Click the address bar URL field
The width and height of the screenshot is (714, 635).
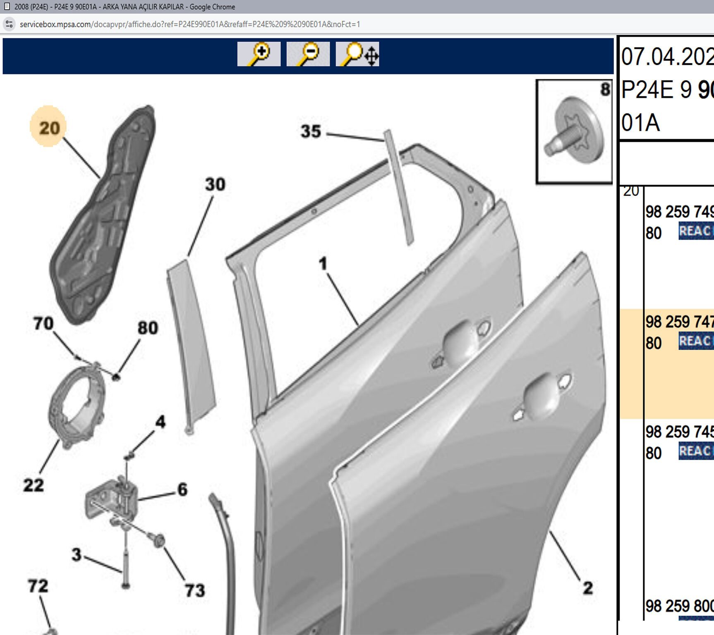coord(190,24)
